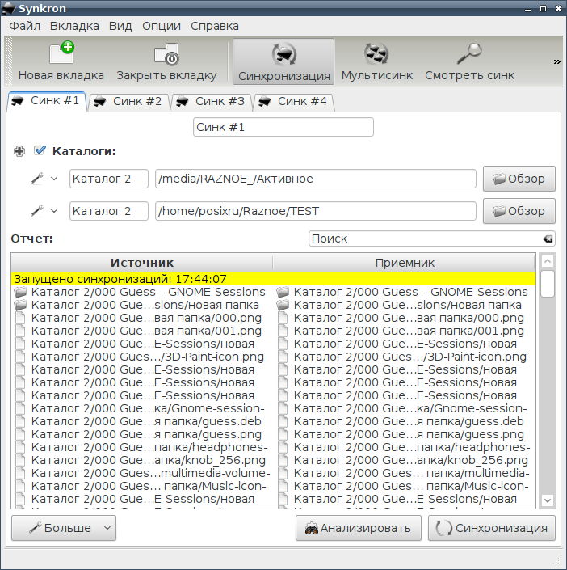This screenshot has width=567, height=570.
Task: Click the bottom-right window resize grip
Action: click(557, 559)
